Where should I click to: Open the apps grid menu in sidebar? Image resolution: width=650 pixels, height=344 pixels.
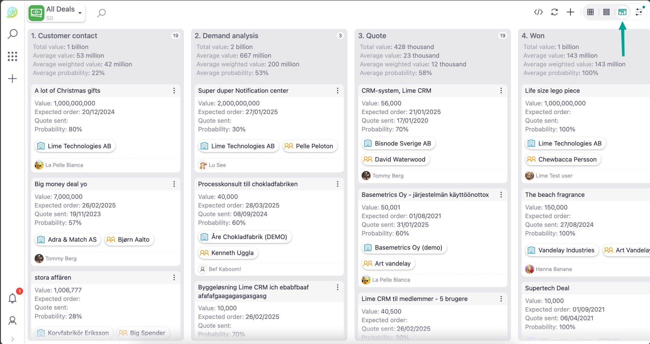[x=12, y=56]
